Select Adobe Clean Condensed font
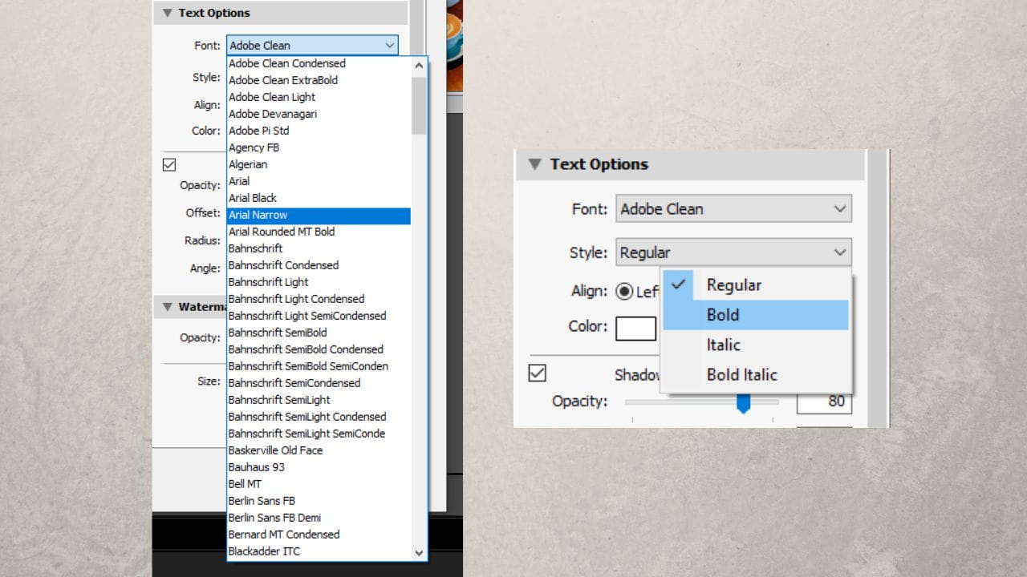The width and height of the screenshot is (1027, 577). [x=319, y=63]
